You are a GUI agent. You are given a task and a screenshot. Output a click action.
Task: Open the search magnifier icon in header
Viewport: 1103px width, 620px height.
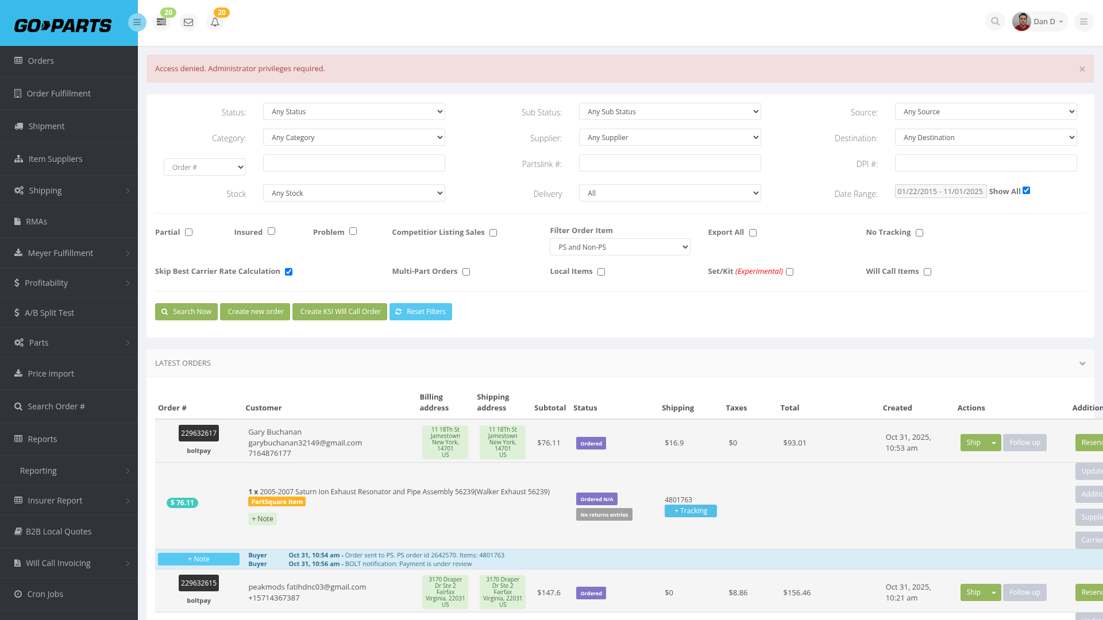(x=995, y=22)
